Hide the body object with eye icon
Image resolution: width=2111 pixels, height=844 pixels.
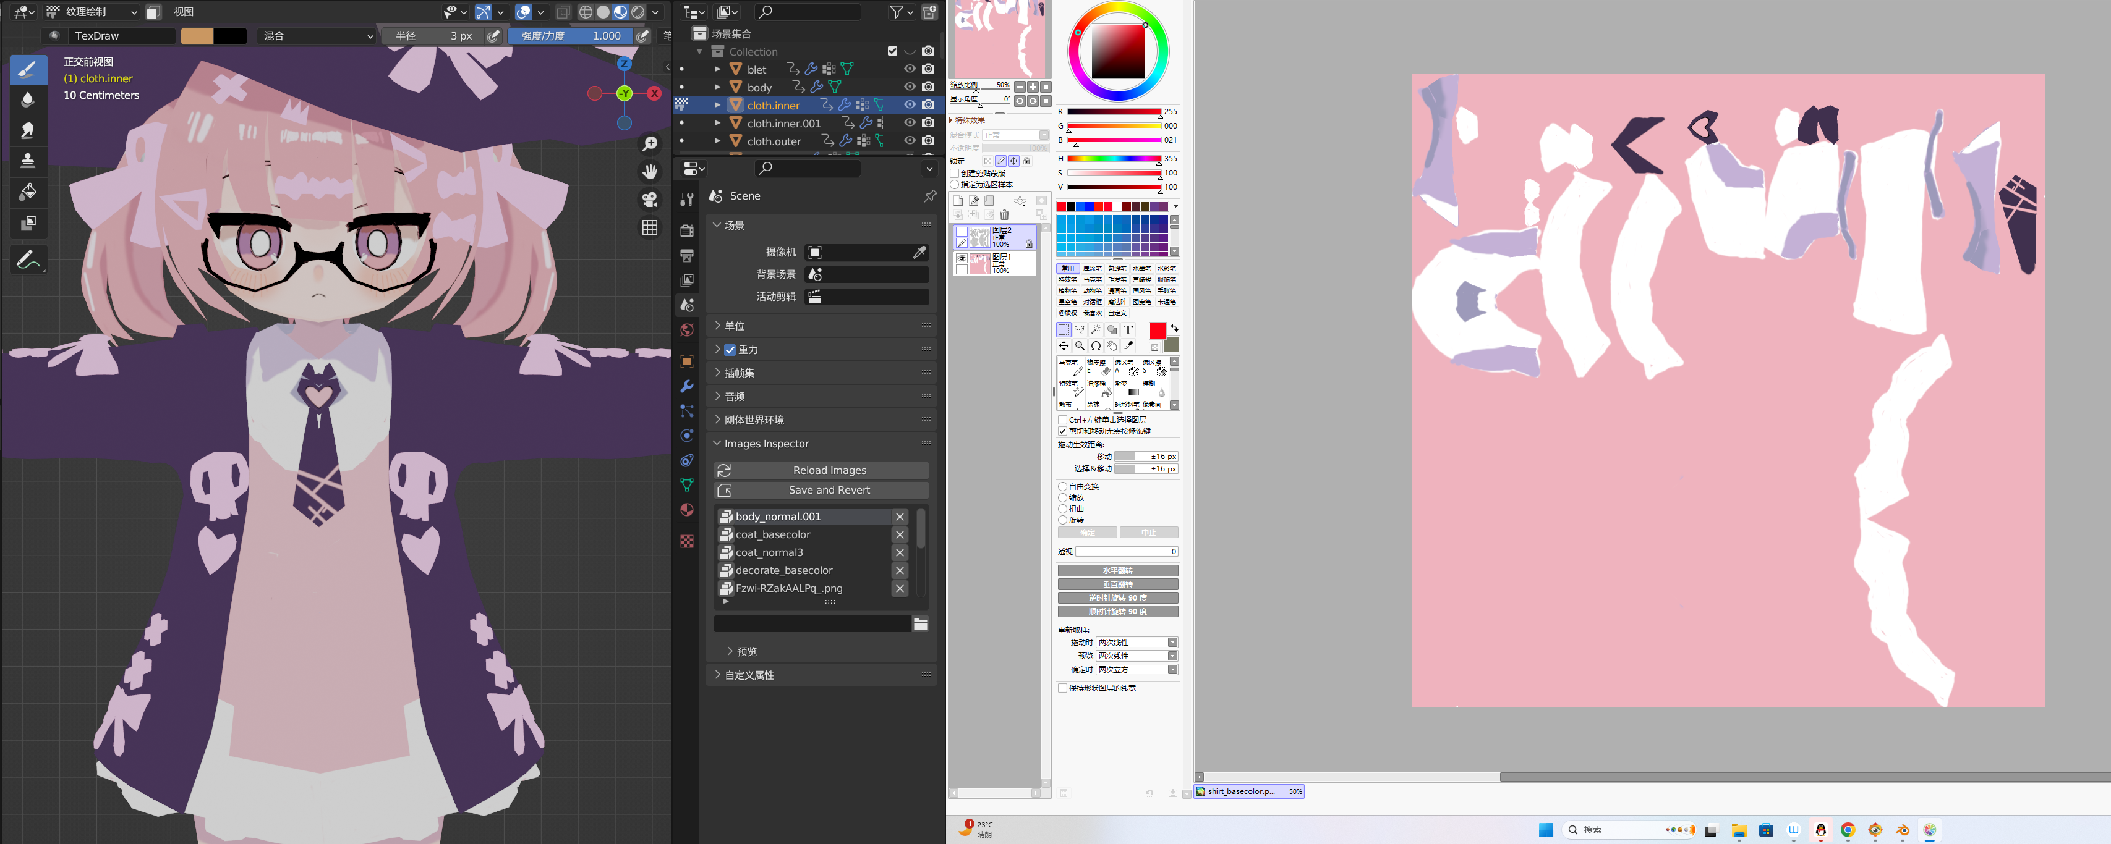tap(910, 87)
